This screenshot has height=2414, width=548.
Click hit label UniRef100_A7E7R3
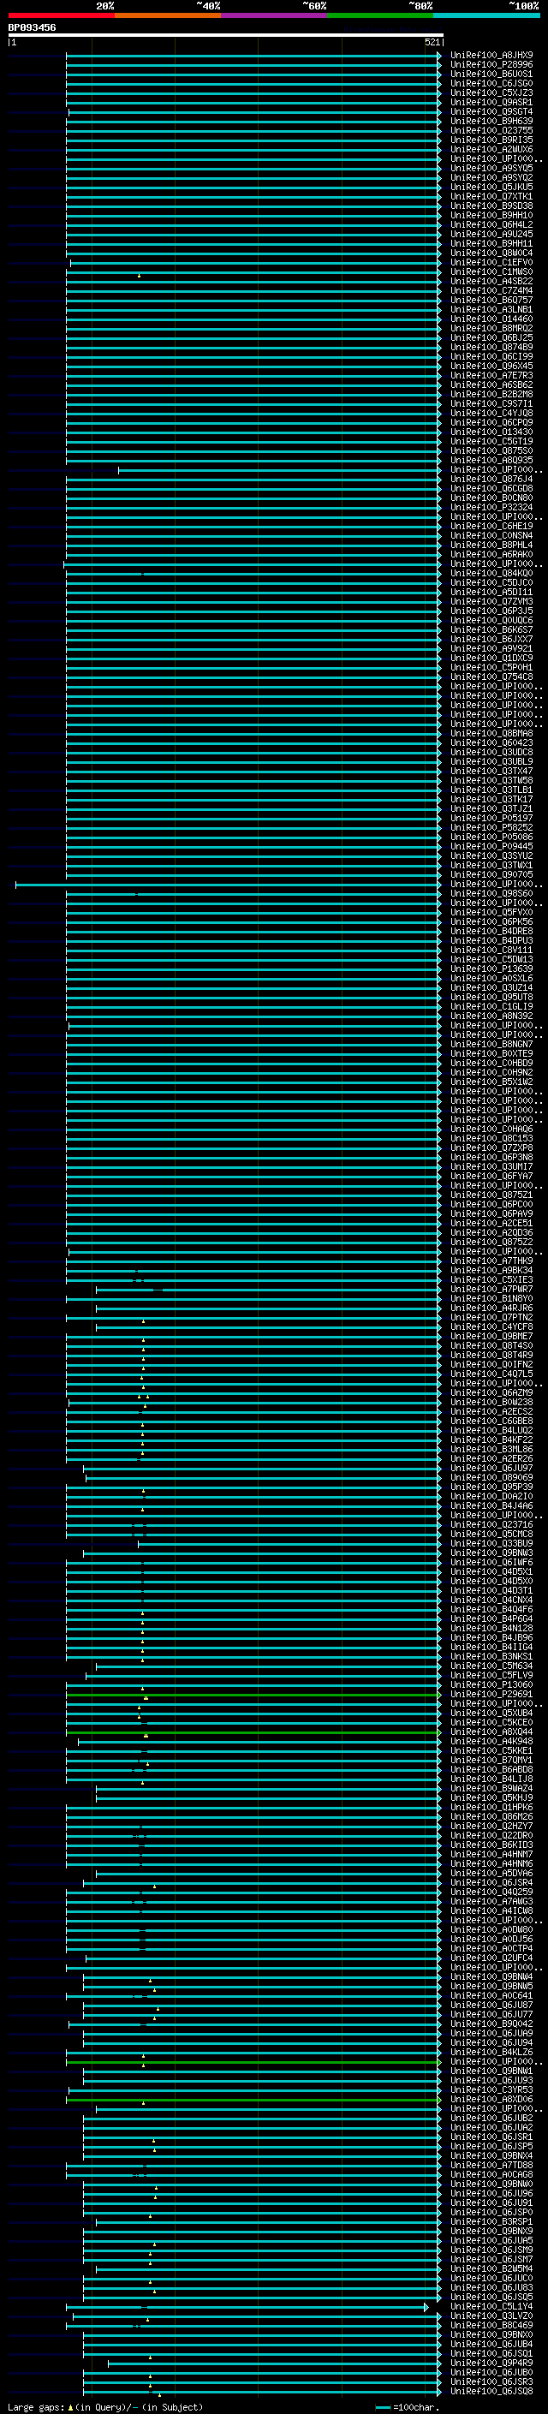491,375
